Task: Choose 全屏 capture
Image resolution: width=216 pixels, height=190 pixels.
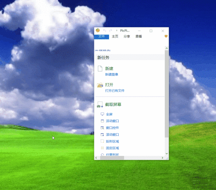Action: pos(109,114)
